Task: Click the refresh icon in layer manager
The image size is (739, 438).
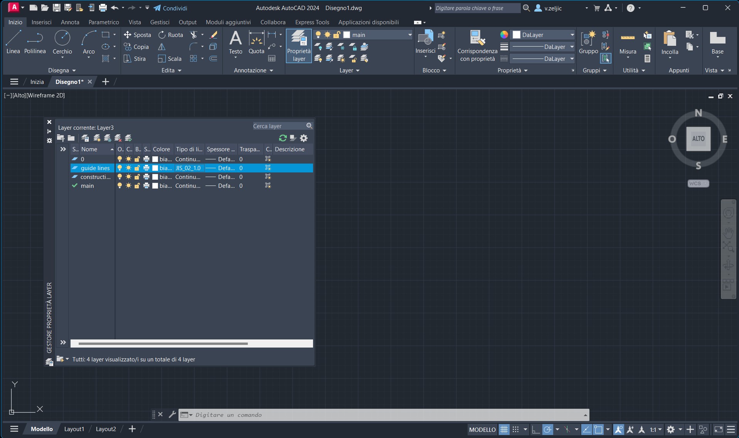Action: pos(283,138)
